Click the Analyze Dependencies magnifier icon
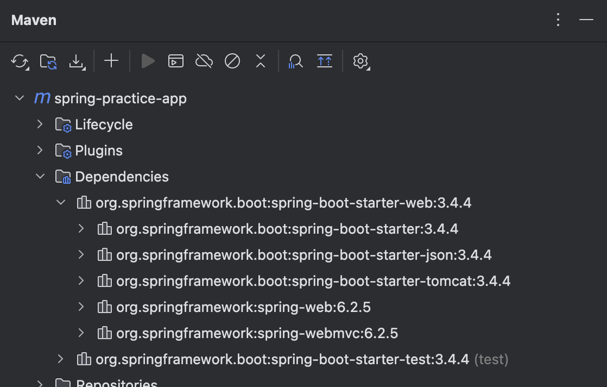The width and height of the screenshot is (607, 387). tap(295, 61)
